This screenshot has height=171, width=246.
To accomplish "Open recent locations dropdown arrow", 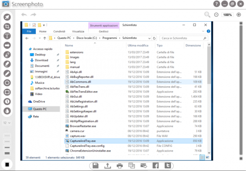I will pyautogui.click(x=40, y=38).
